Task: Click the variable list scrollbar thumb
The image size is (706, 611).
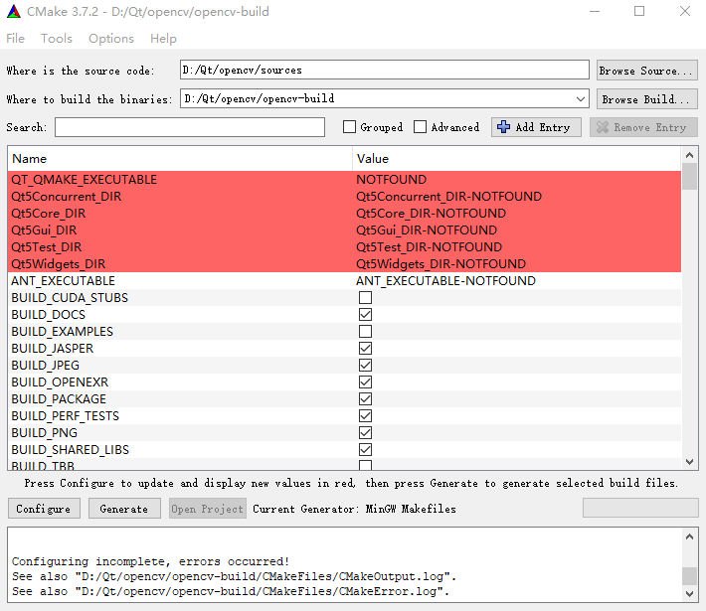Action: click(x=689, y=177)
